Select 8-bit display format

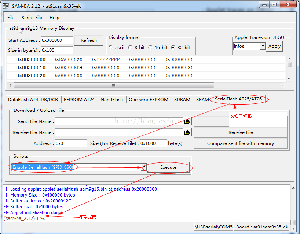(130, 47)
